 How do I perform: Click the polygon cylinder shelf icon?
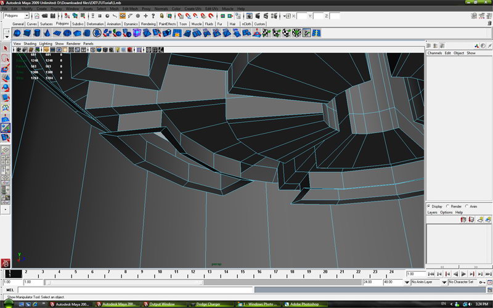38,33
